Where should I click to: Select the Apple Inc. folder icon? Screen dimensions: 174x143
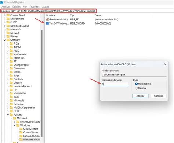pos(11,58)
